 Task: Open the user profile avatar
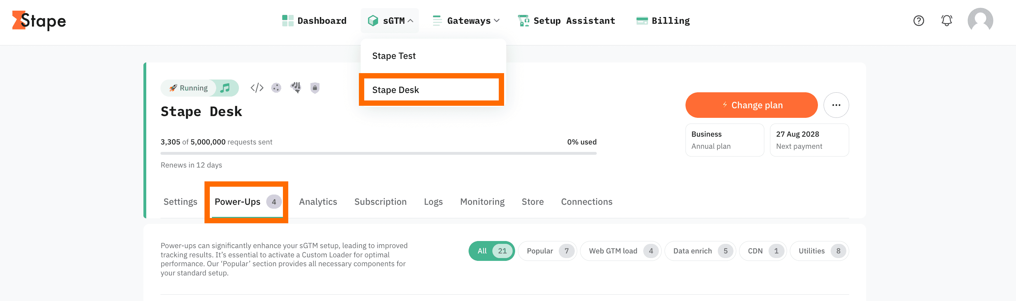pyautogui.click(x=980, y=21)
